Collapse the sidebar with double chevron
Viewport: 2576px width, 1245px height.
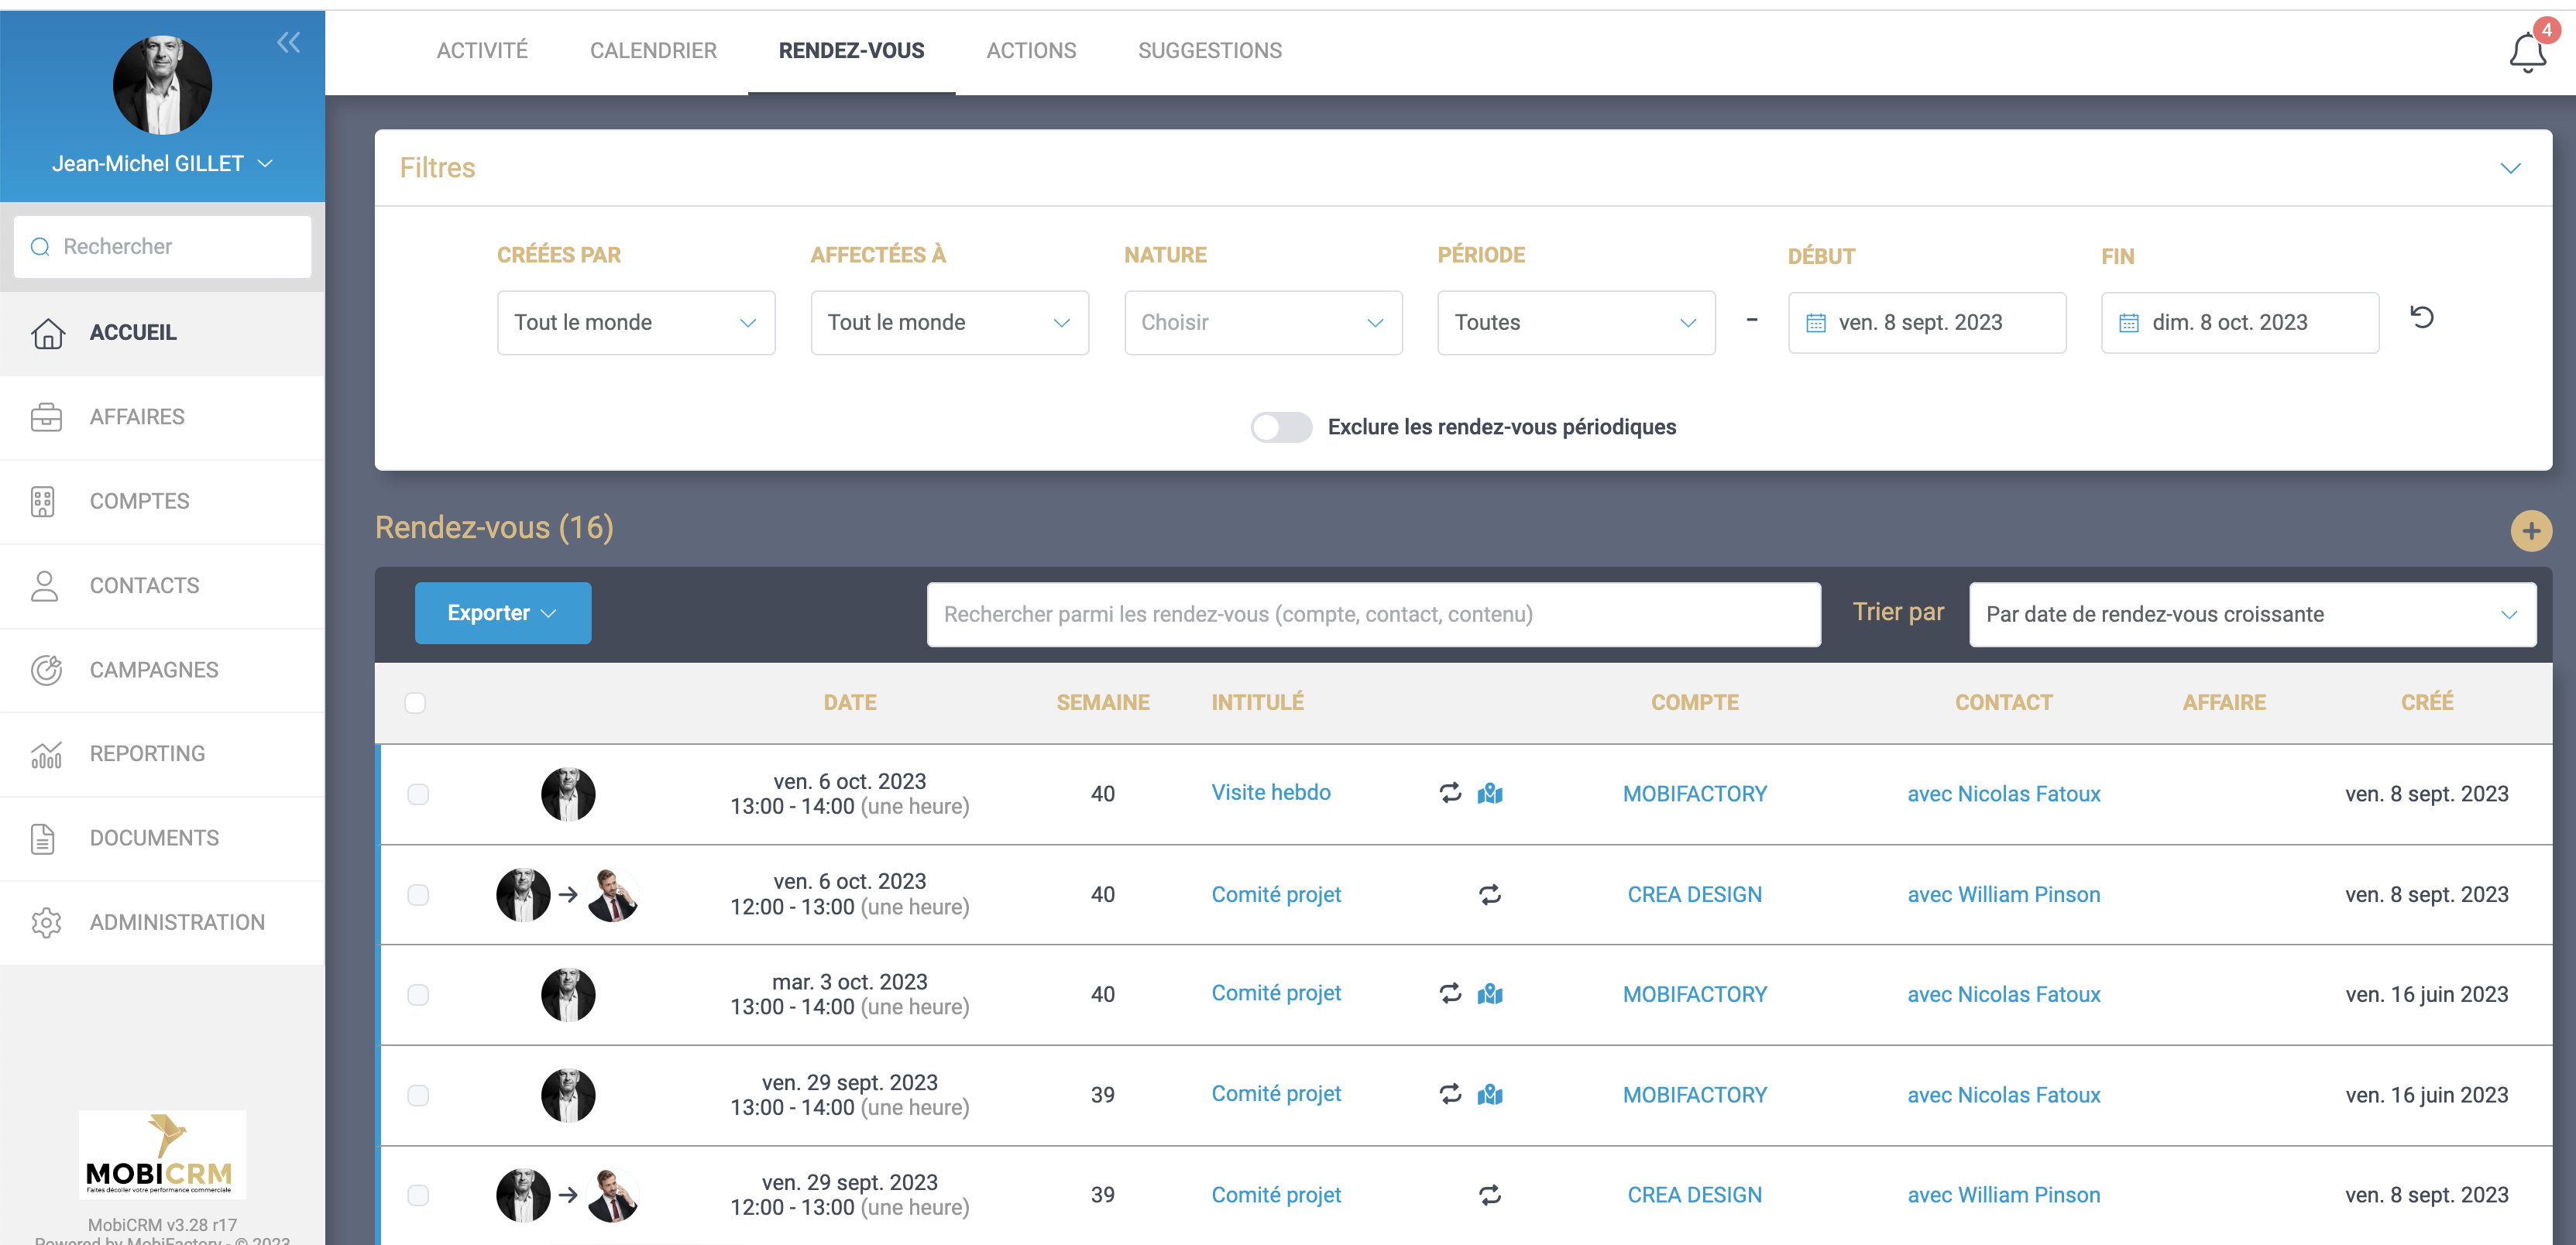click(288, 42)
